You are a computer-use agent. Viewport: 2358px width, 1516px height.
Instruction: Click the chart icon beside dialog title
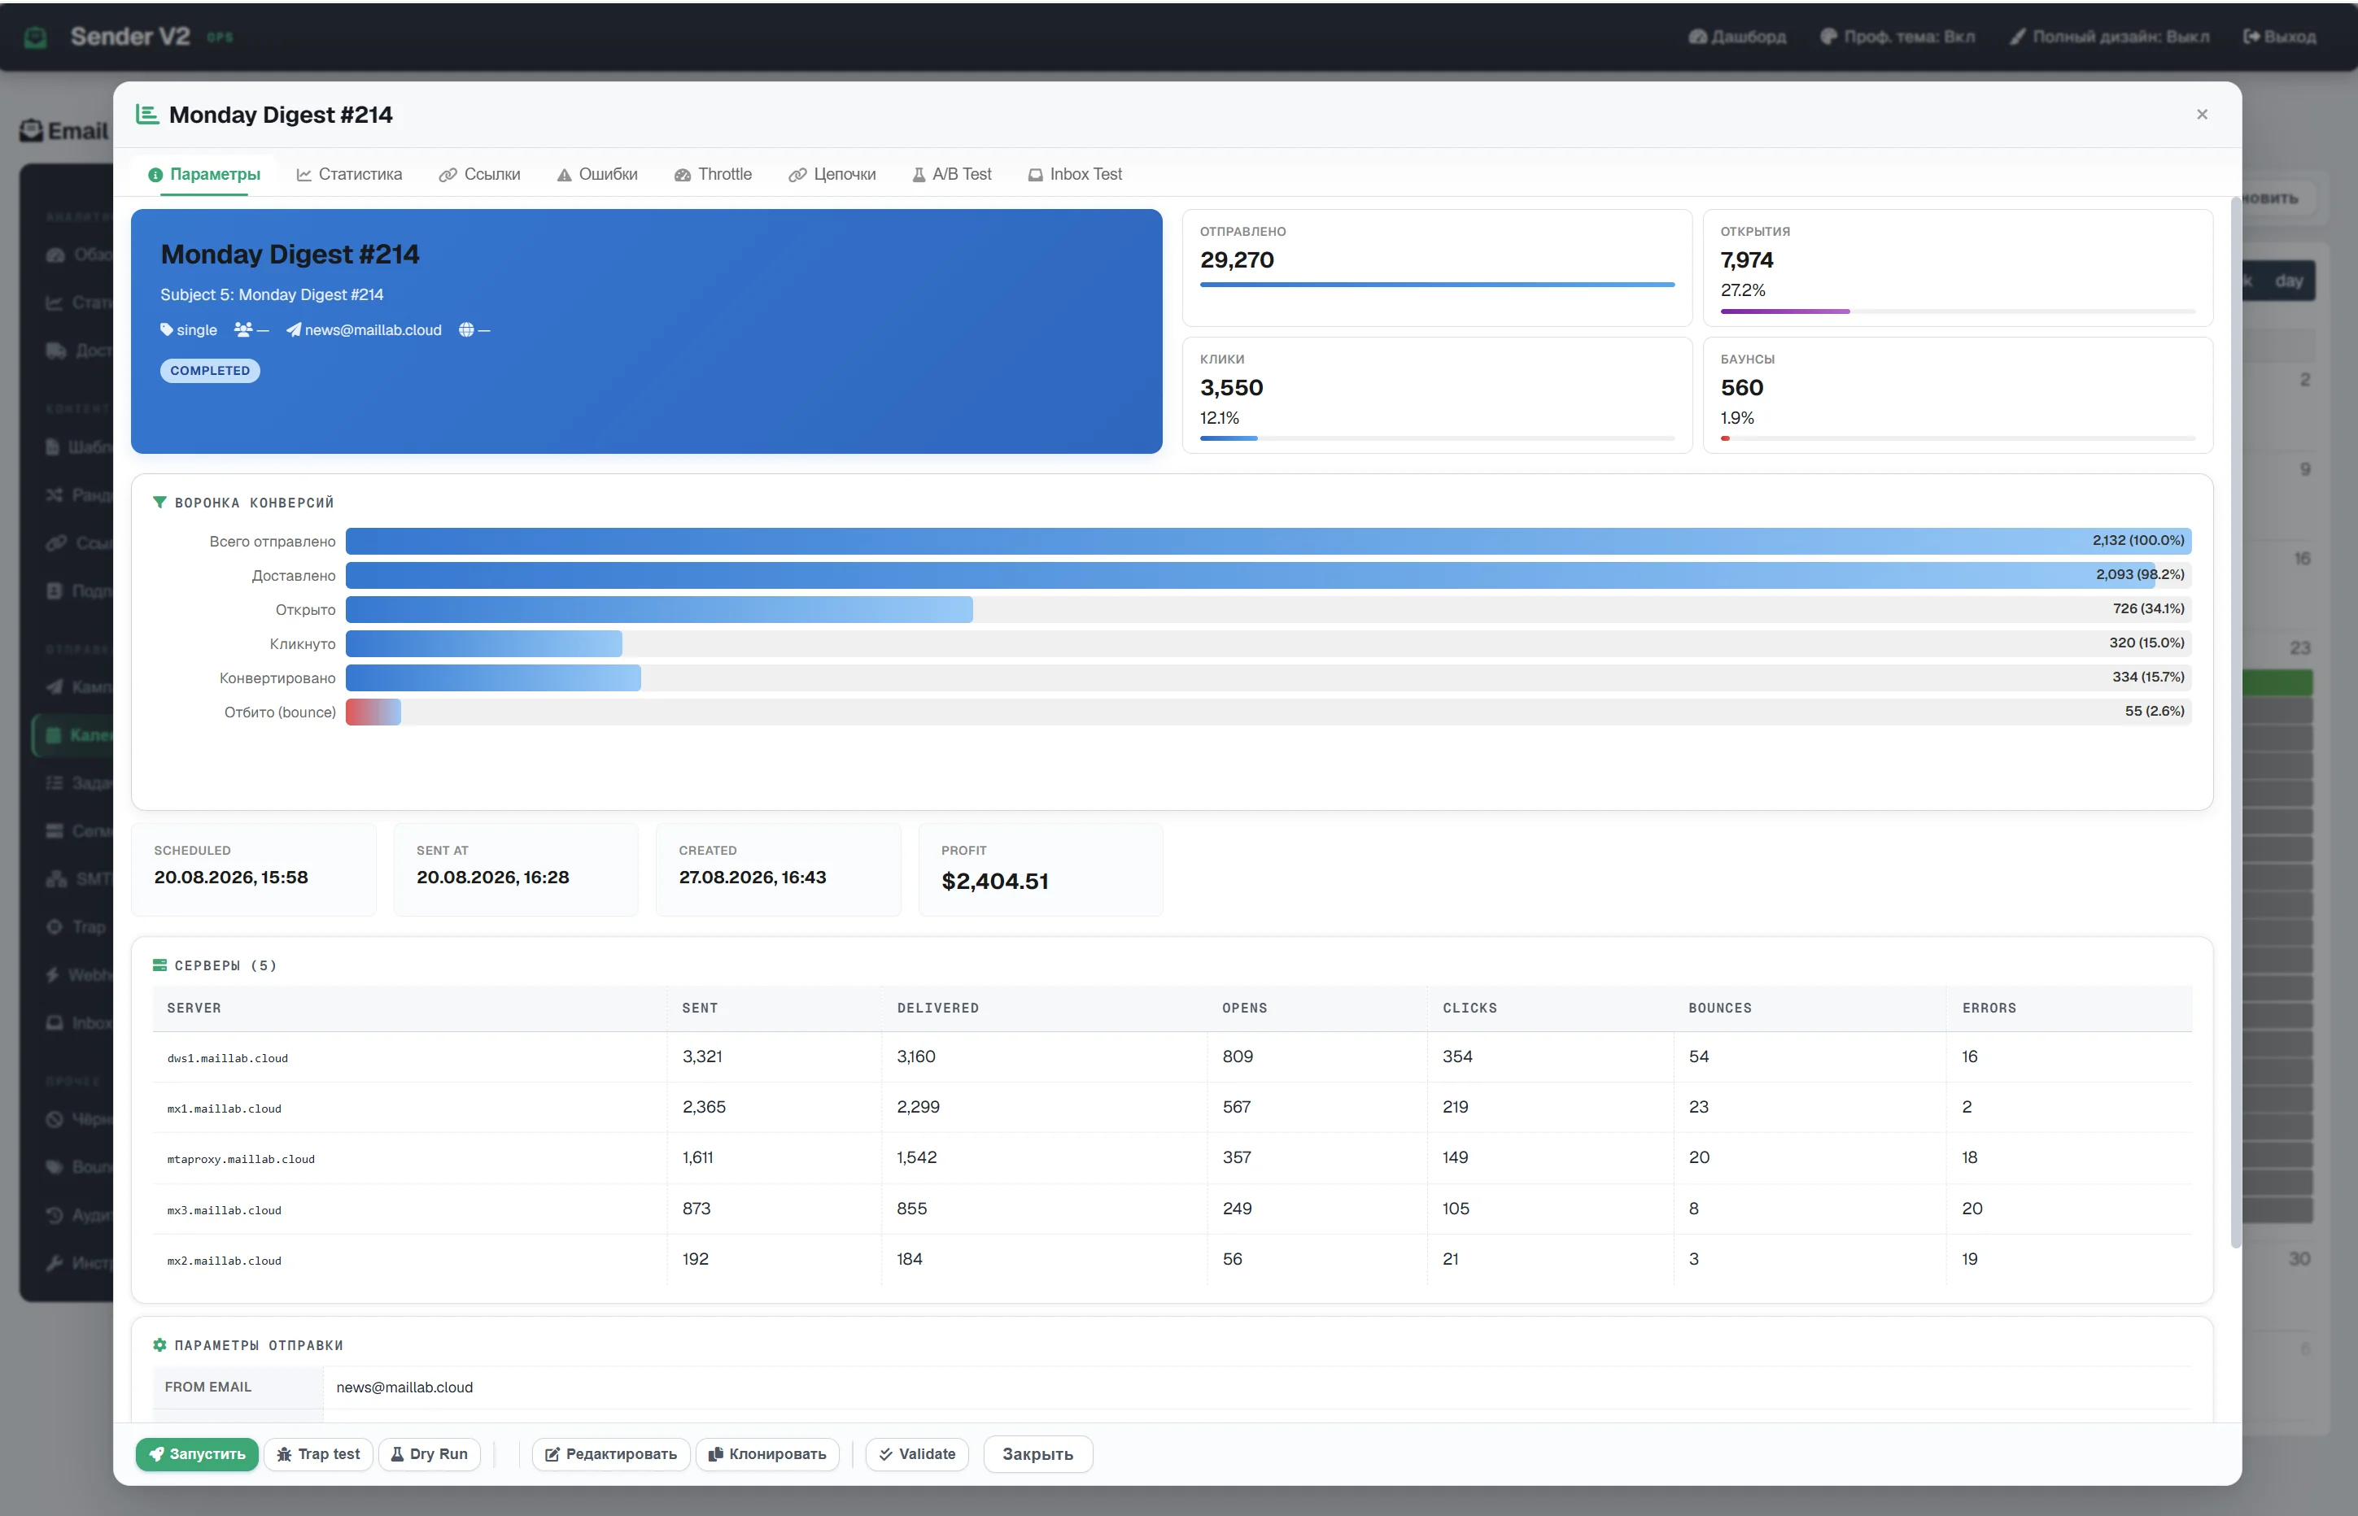click(x=148, y=114)
